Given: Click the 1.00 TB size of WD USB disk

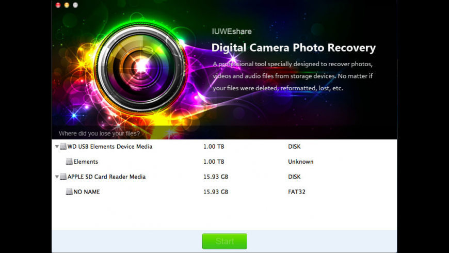Looking at the screenshot, I should pyautogui.click(x=214, y=147).
